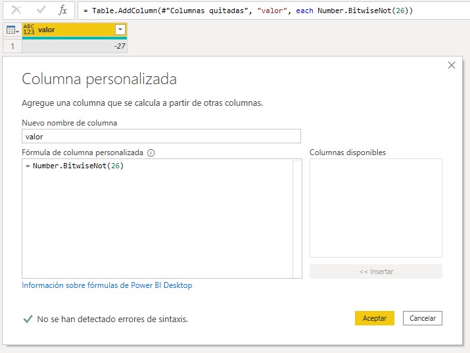470x353 pixels.
Task: Focus the Nuevo nombre de columna field
Action: tap(161, 136)
